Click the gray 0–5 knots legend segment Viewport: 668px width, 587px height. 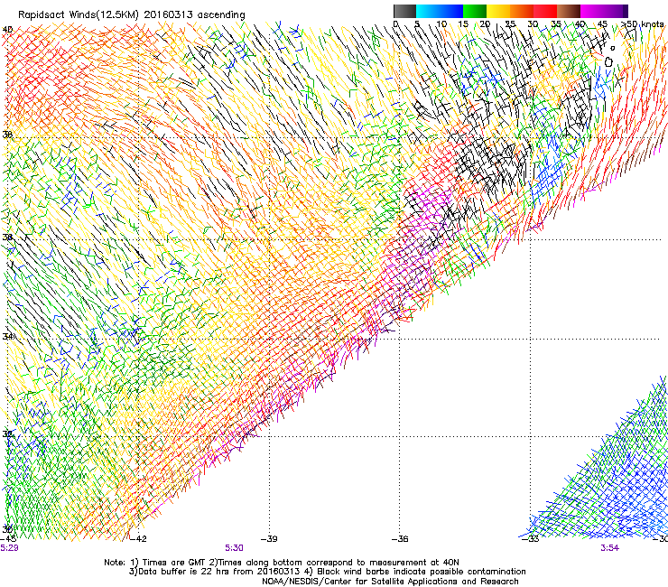pos(404,11)
